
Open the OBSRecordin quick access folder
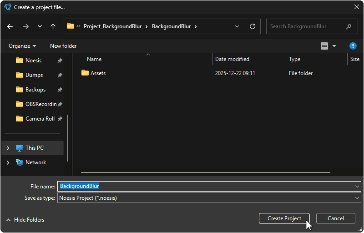coord(41,104)
